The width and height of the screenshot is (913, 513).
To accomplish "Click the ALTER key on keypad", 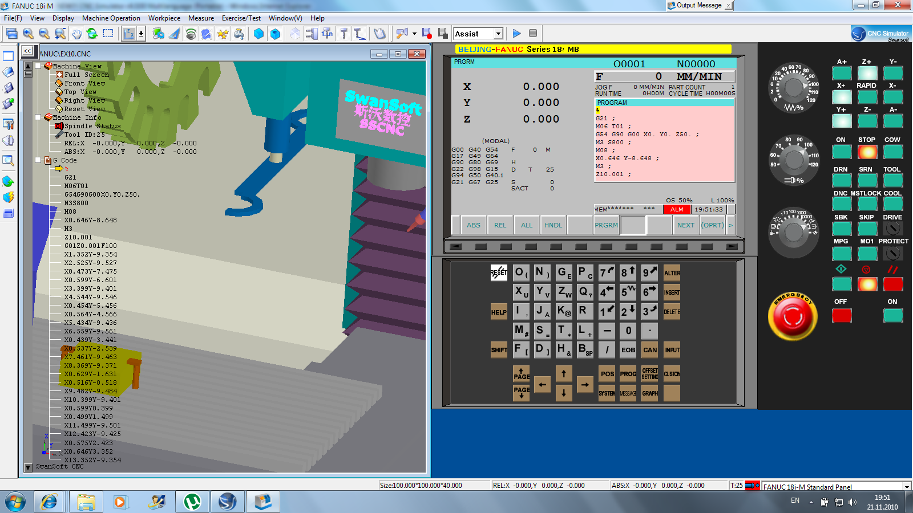I will tap(672, 272).
